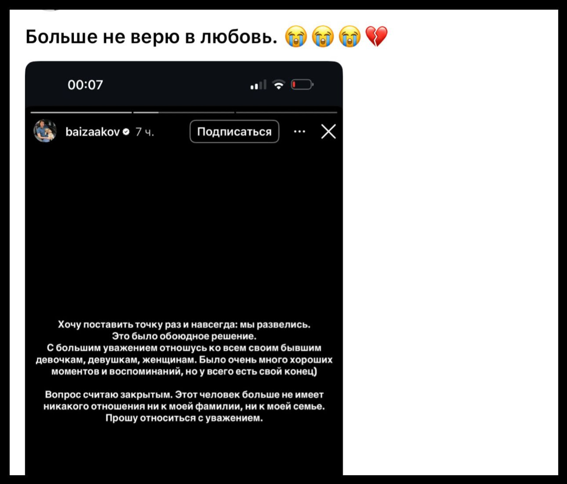Click the third crying face emoji
The width and height of the screenshot is (567, 484).
350,36
